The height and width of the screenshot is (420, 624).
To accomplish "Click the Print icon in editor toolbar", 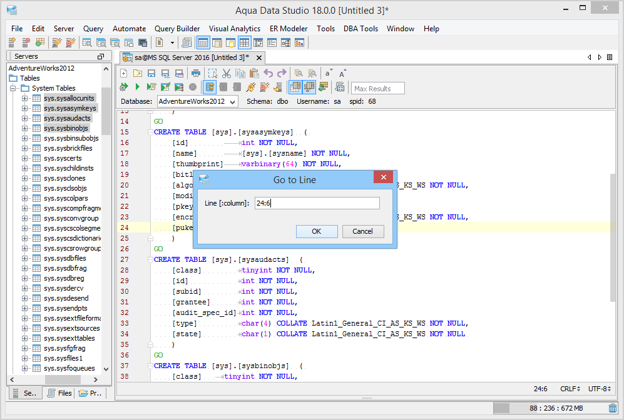I will 195,73.
